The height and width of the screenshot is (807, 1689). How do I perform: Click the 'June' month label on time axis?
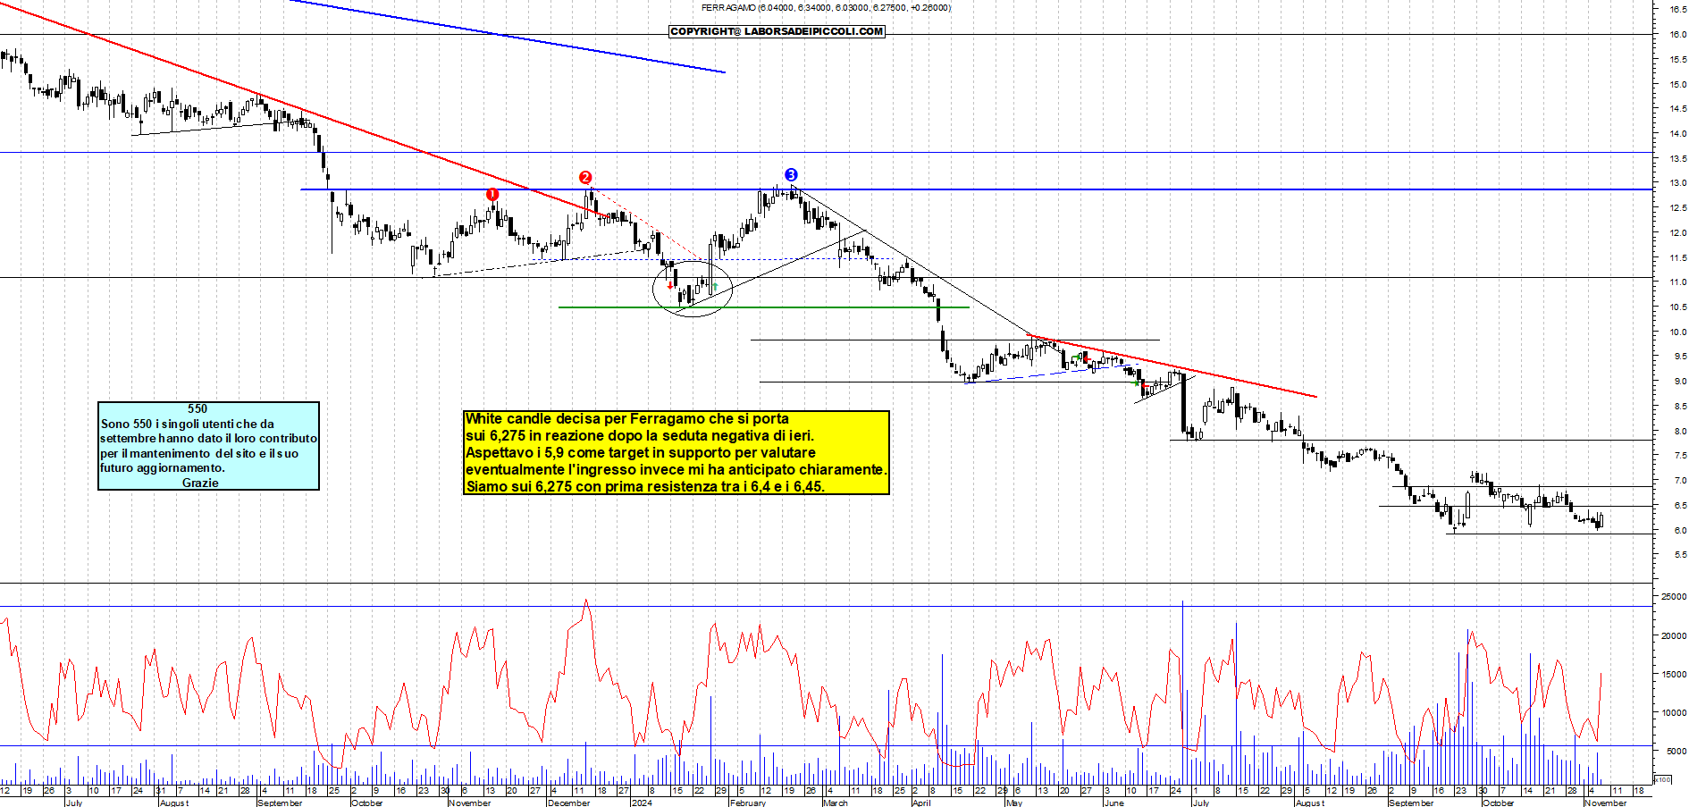coord(1113,803)
